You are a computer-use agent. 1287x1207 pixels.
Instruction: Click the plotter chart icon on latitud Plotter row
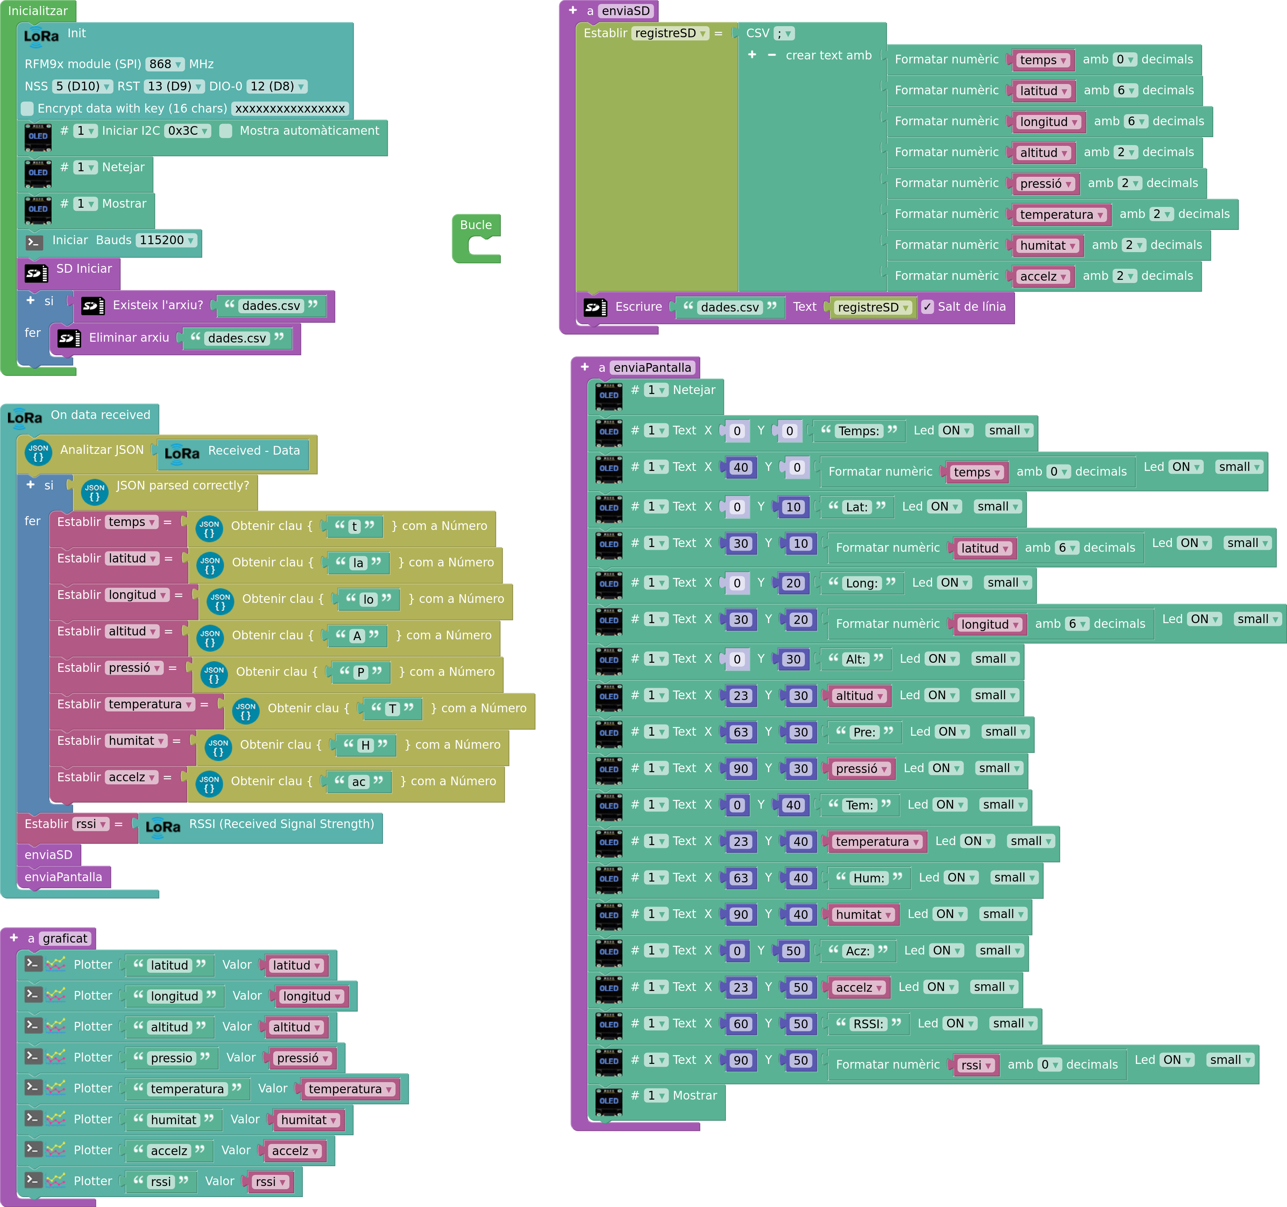tap(56, 964)
